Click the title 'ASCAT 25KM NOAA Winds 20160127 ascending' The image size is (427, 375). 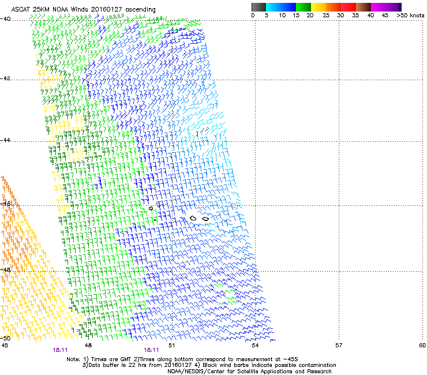click(x=83, y=10)
